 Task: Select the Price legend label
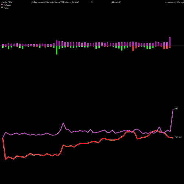(6, 8)
